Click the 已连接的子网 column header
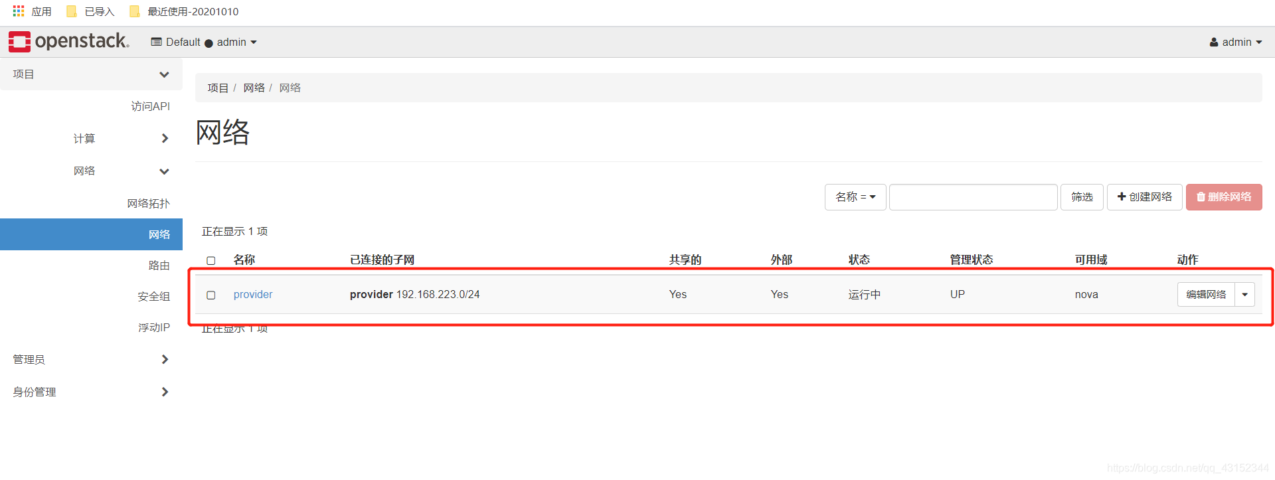The image size is (1275, 480). [x=382, y=260]
